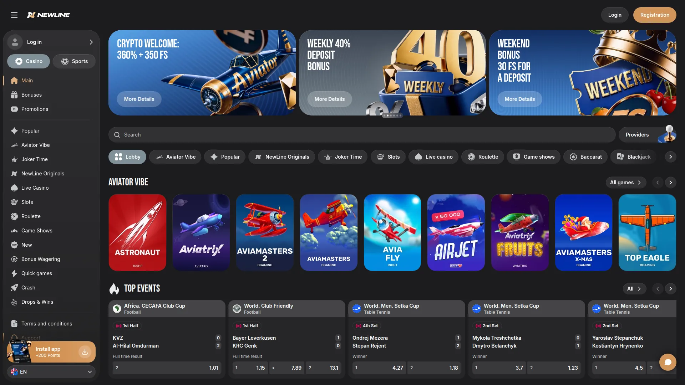Open the Astronaut game thumbnail

137,232
